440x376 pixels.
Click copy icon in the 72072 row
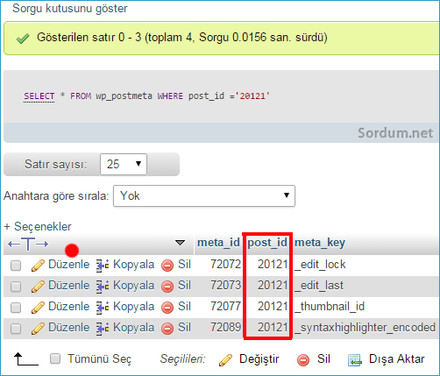pyautogui.click(x=103, y=266)
